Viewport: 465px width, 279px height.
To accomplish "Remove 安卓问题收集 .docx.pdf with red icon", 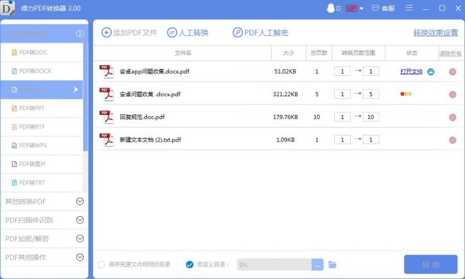I will click(452, 94).
